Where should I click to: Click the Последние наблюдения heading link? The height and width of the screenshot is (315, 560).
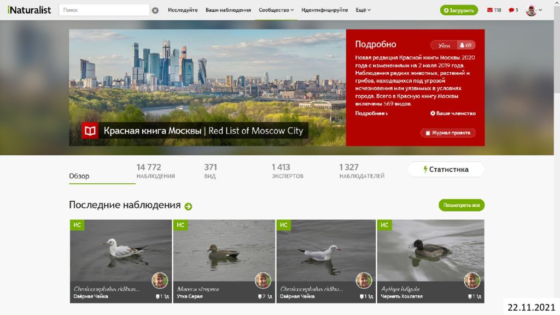coord(125,205)
